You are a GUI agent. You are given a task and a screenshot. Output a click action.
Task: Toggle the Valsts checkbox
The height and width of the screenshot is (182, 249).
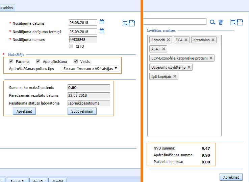pyautogui.click(x=76, y=62)
